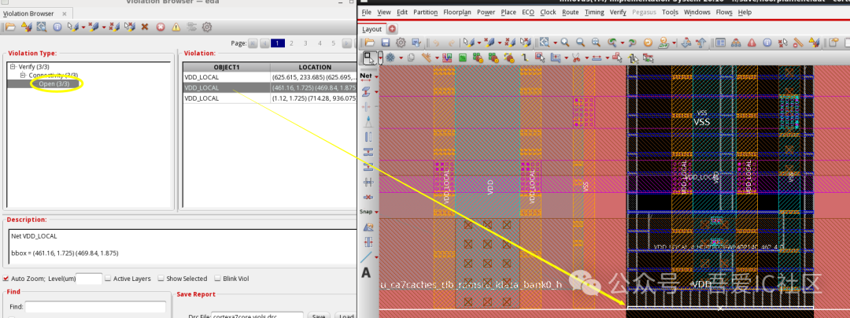Click in the Find input field
The image size is (850, 318).
(95, 307)
